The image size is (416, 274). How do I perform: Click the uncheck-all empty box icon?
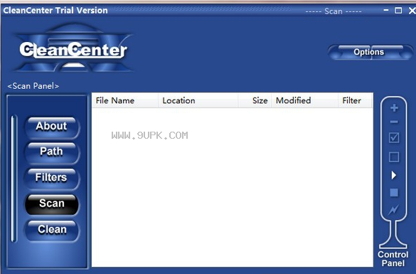click(x=394, y=157)
